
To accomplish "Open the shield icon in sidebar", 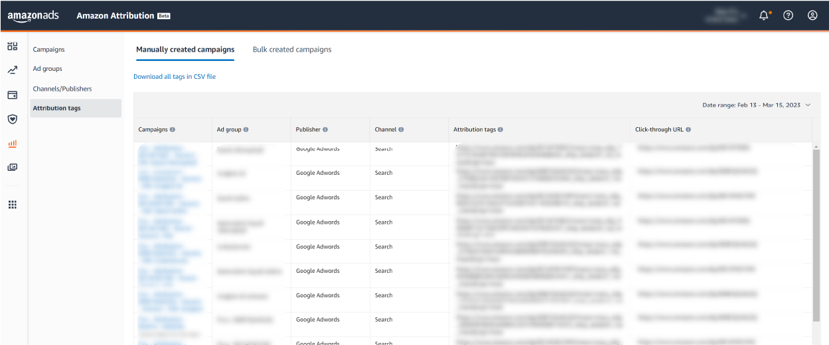I will 12,119.
